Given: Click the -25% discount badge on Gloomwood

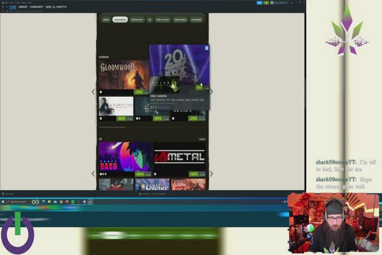Looking at the screenshot, I should [138, 92].
